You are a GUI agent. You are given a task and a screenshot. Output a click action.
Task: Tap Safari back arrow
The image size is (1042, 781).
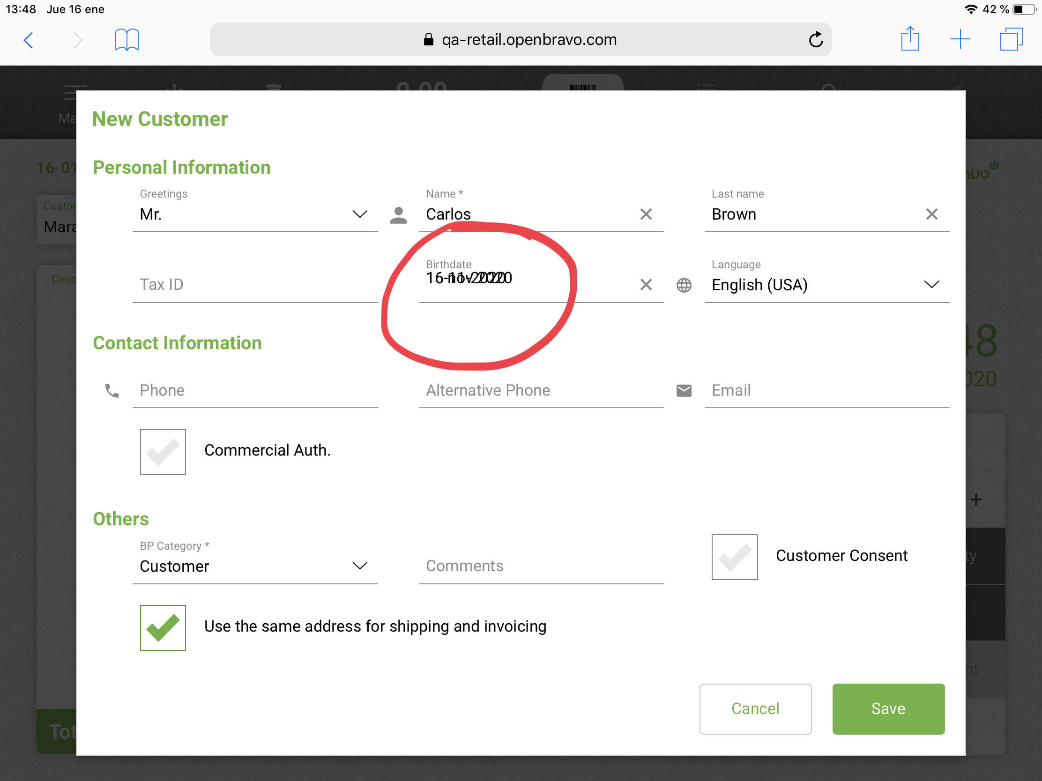click(29, 40)
